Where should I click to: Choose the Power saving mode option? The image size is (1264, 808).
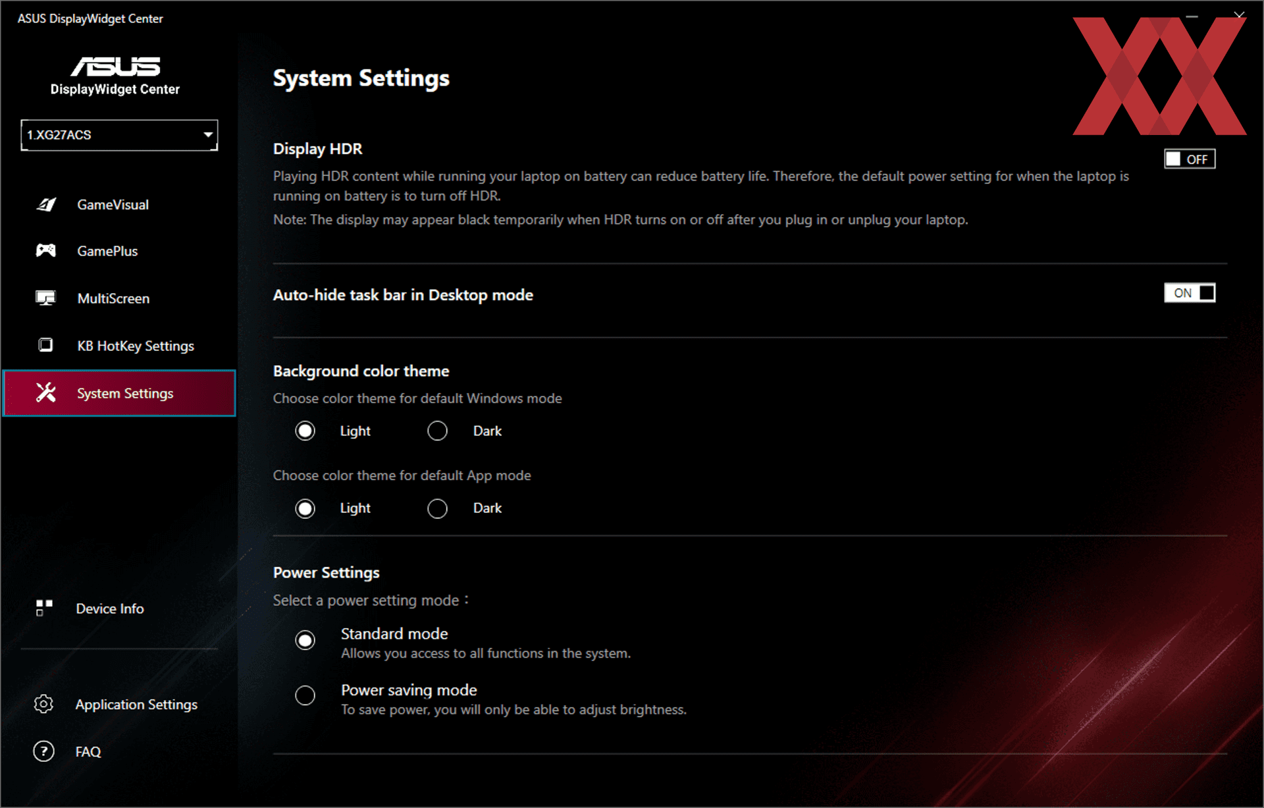305,695
